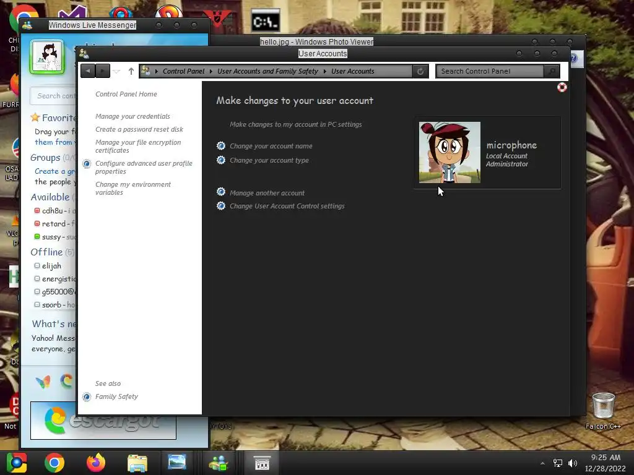Viewport: 634px width, 475px height.
Task: Open Chrome from the taskbar
Action: [x=54, y=463]
